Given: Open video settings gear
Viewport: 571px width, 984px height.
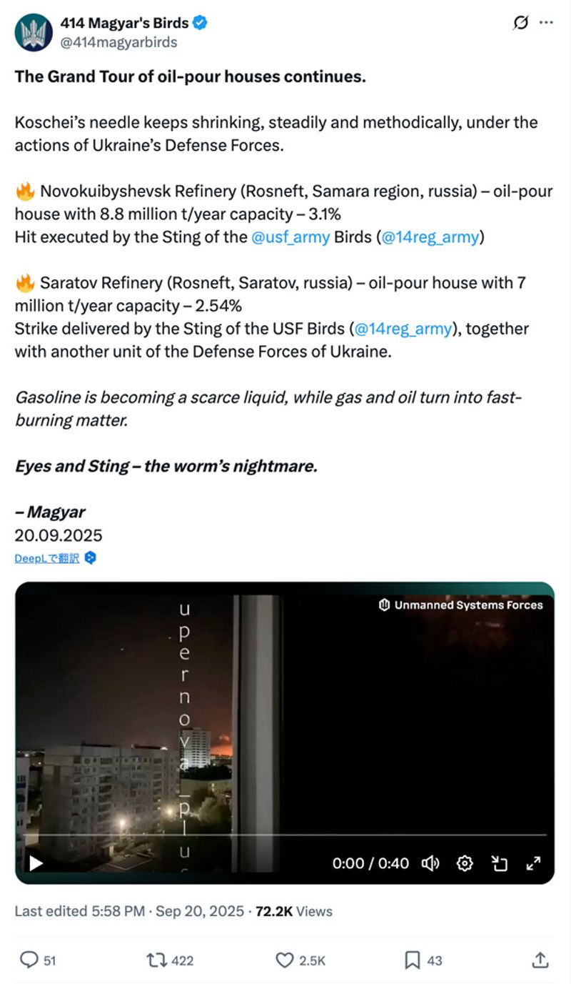Looking at the screenshot, I should [465, 863].
